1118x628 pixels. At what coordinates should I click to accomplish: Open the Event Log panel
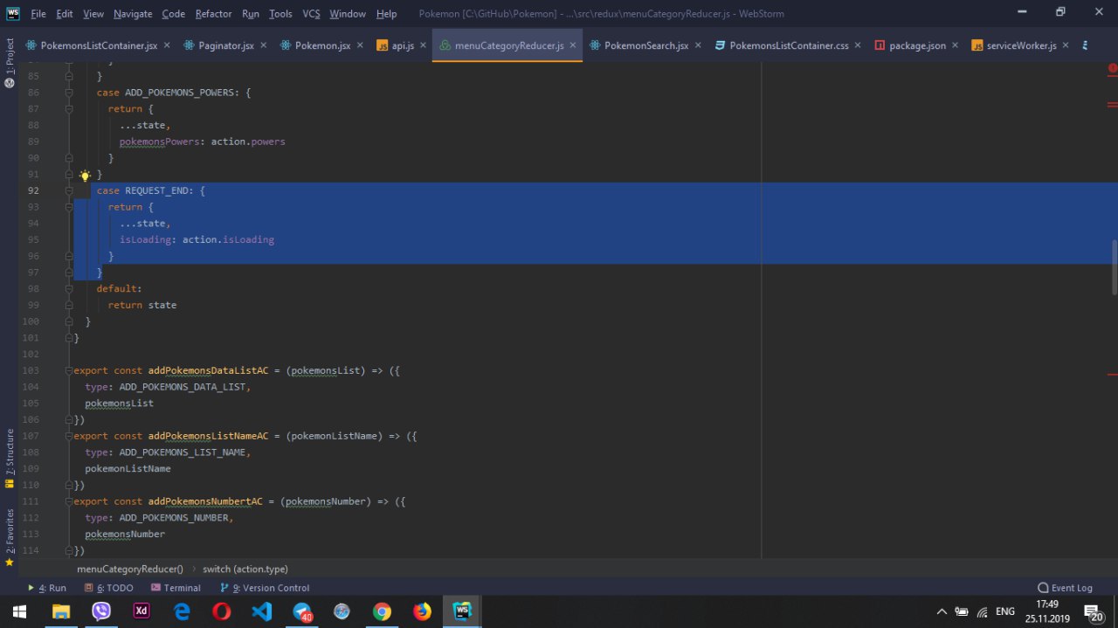click(1065, 588)
